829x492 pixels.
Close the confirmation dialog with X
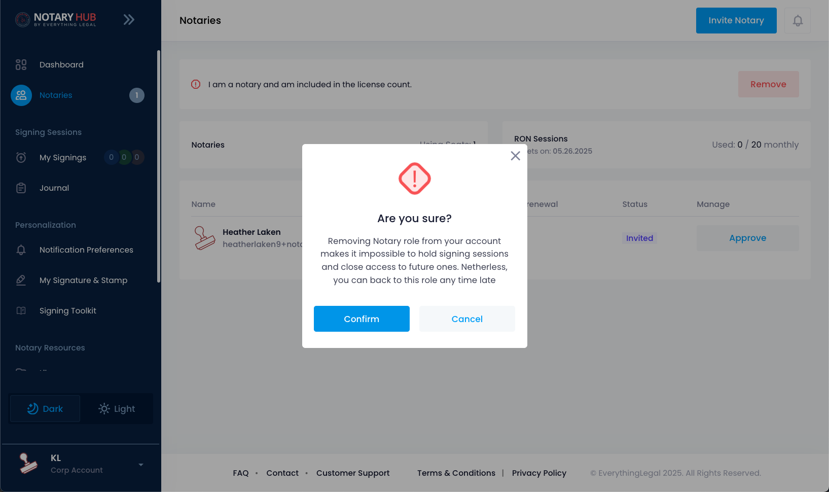pos(515,156)
